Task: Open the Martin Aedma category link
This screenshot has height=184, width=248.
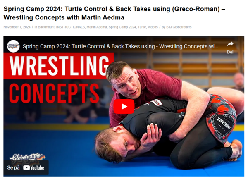Action: pyautogui.click(x=97, y=27)
